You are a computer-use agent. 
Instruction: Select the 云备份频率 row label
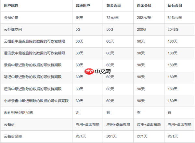[13, 136]
